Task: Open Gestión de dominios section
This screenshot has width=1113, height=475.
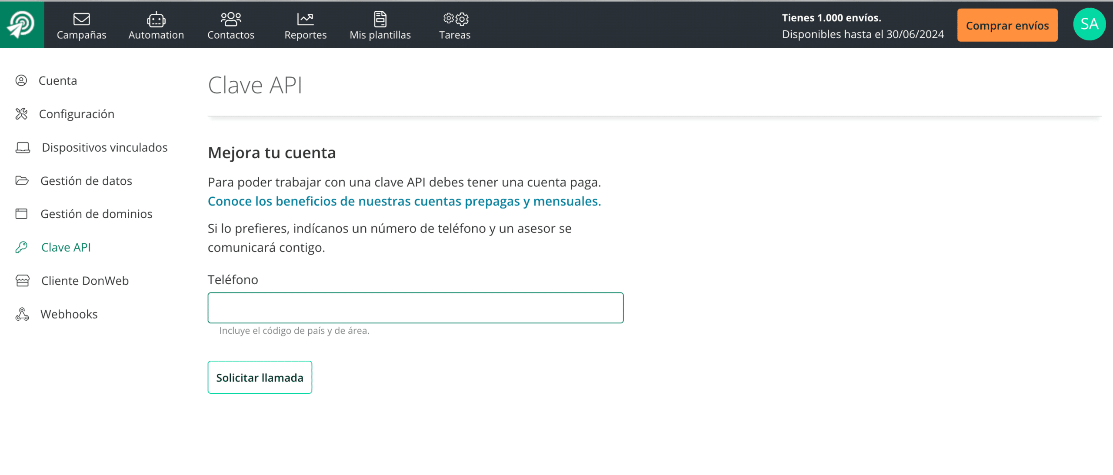Action: [x=96, y=214]
